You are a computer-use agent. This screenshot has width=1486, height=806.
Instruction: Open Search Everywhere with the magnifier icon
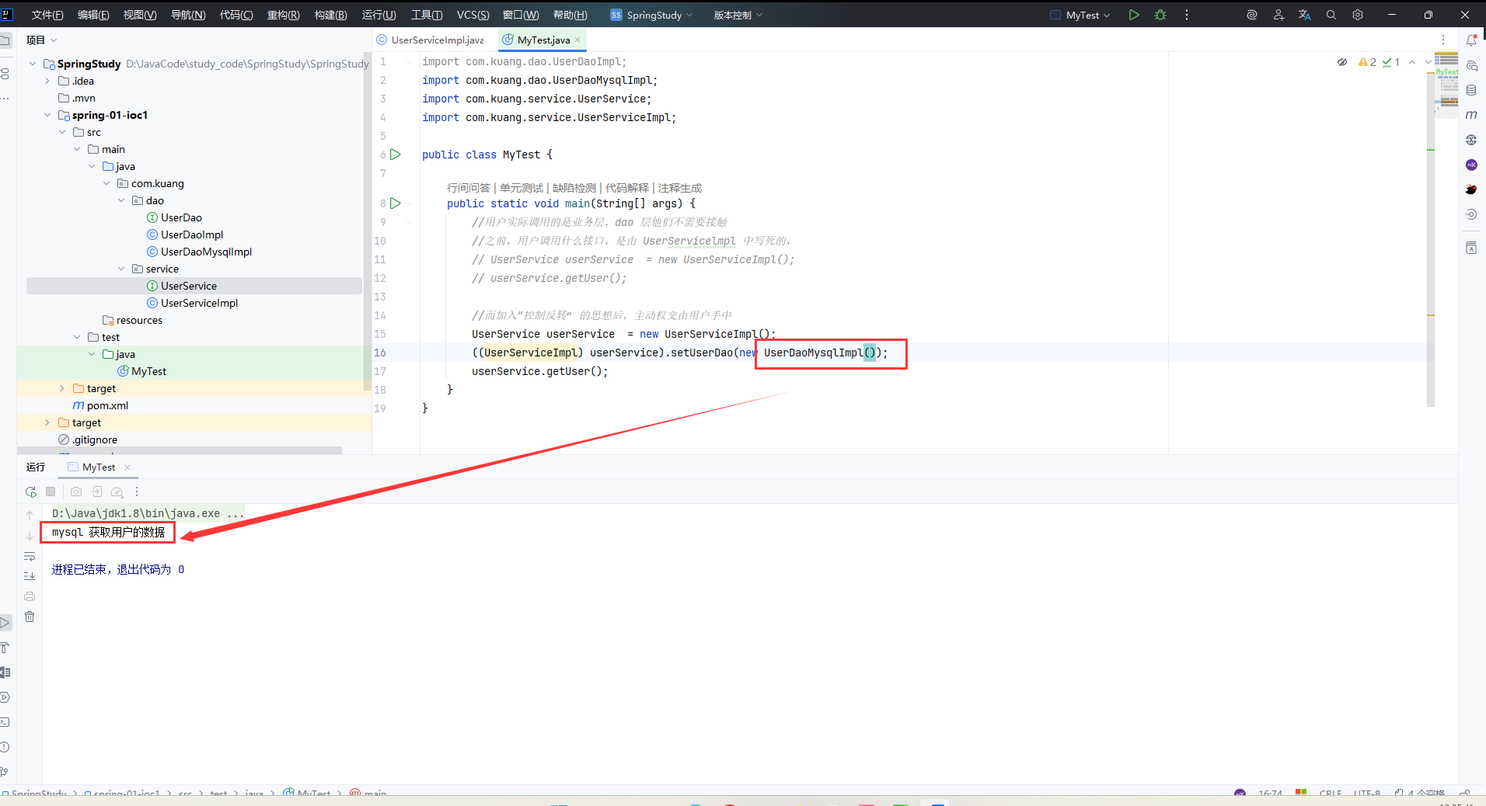pos(1331,15)
